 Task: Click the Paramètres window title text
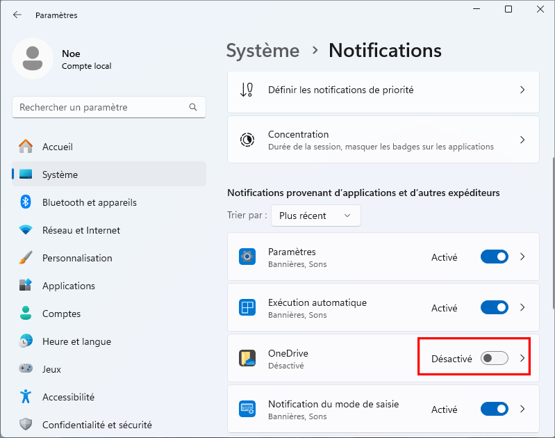(x=56, y=15)
